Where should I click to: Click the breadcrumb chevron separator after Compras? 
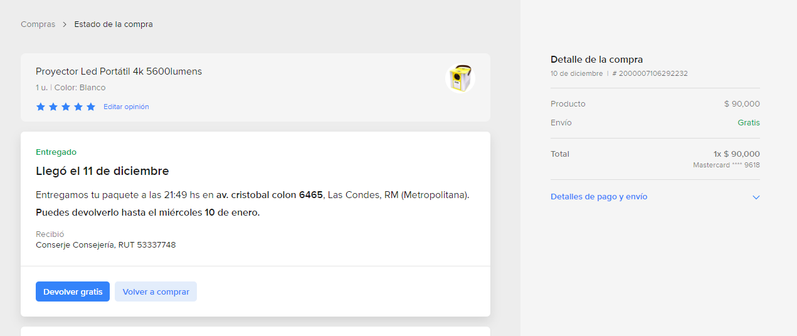click(x=65, y=24)
